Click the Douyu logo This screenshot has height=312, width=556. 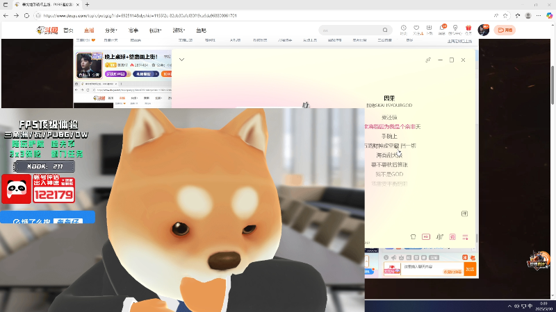tap(47, 31)
